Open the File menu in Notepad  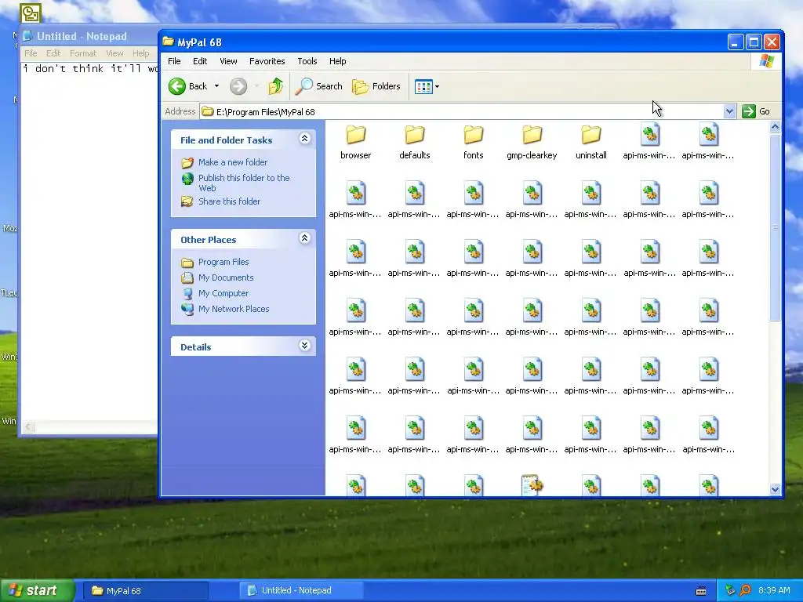click(31, 53)
